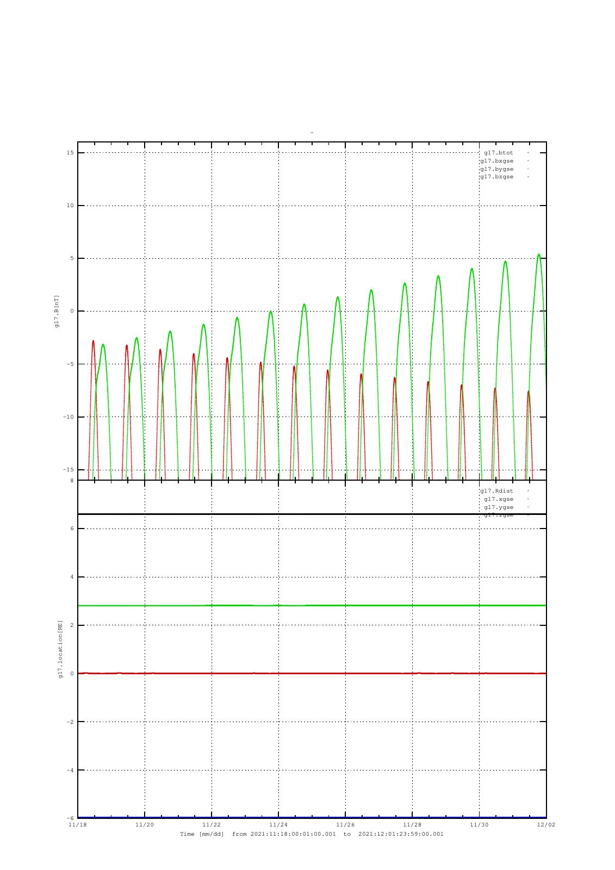615x870 pixels.
Task: Click the 8 tick label on location axis
Action: tap(72, 481)
